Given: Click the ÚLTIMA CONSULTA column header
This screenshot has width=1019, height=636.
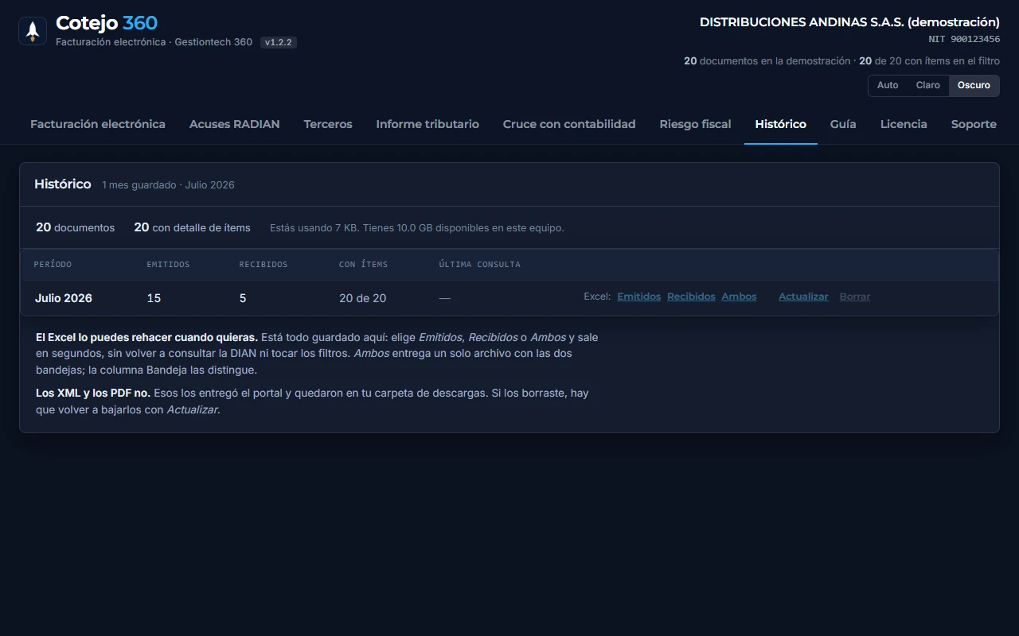Looking at the screenshot, I should pos(479,264).
